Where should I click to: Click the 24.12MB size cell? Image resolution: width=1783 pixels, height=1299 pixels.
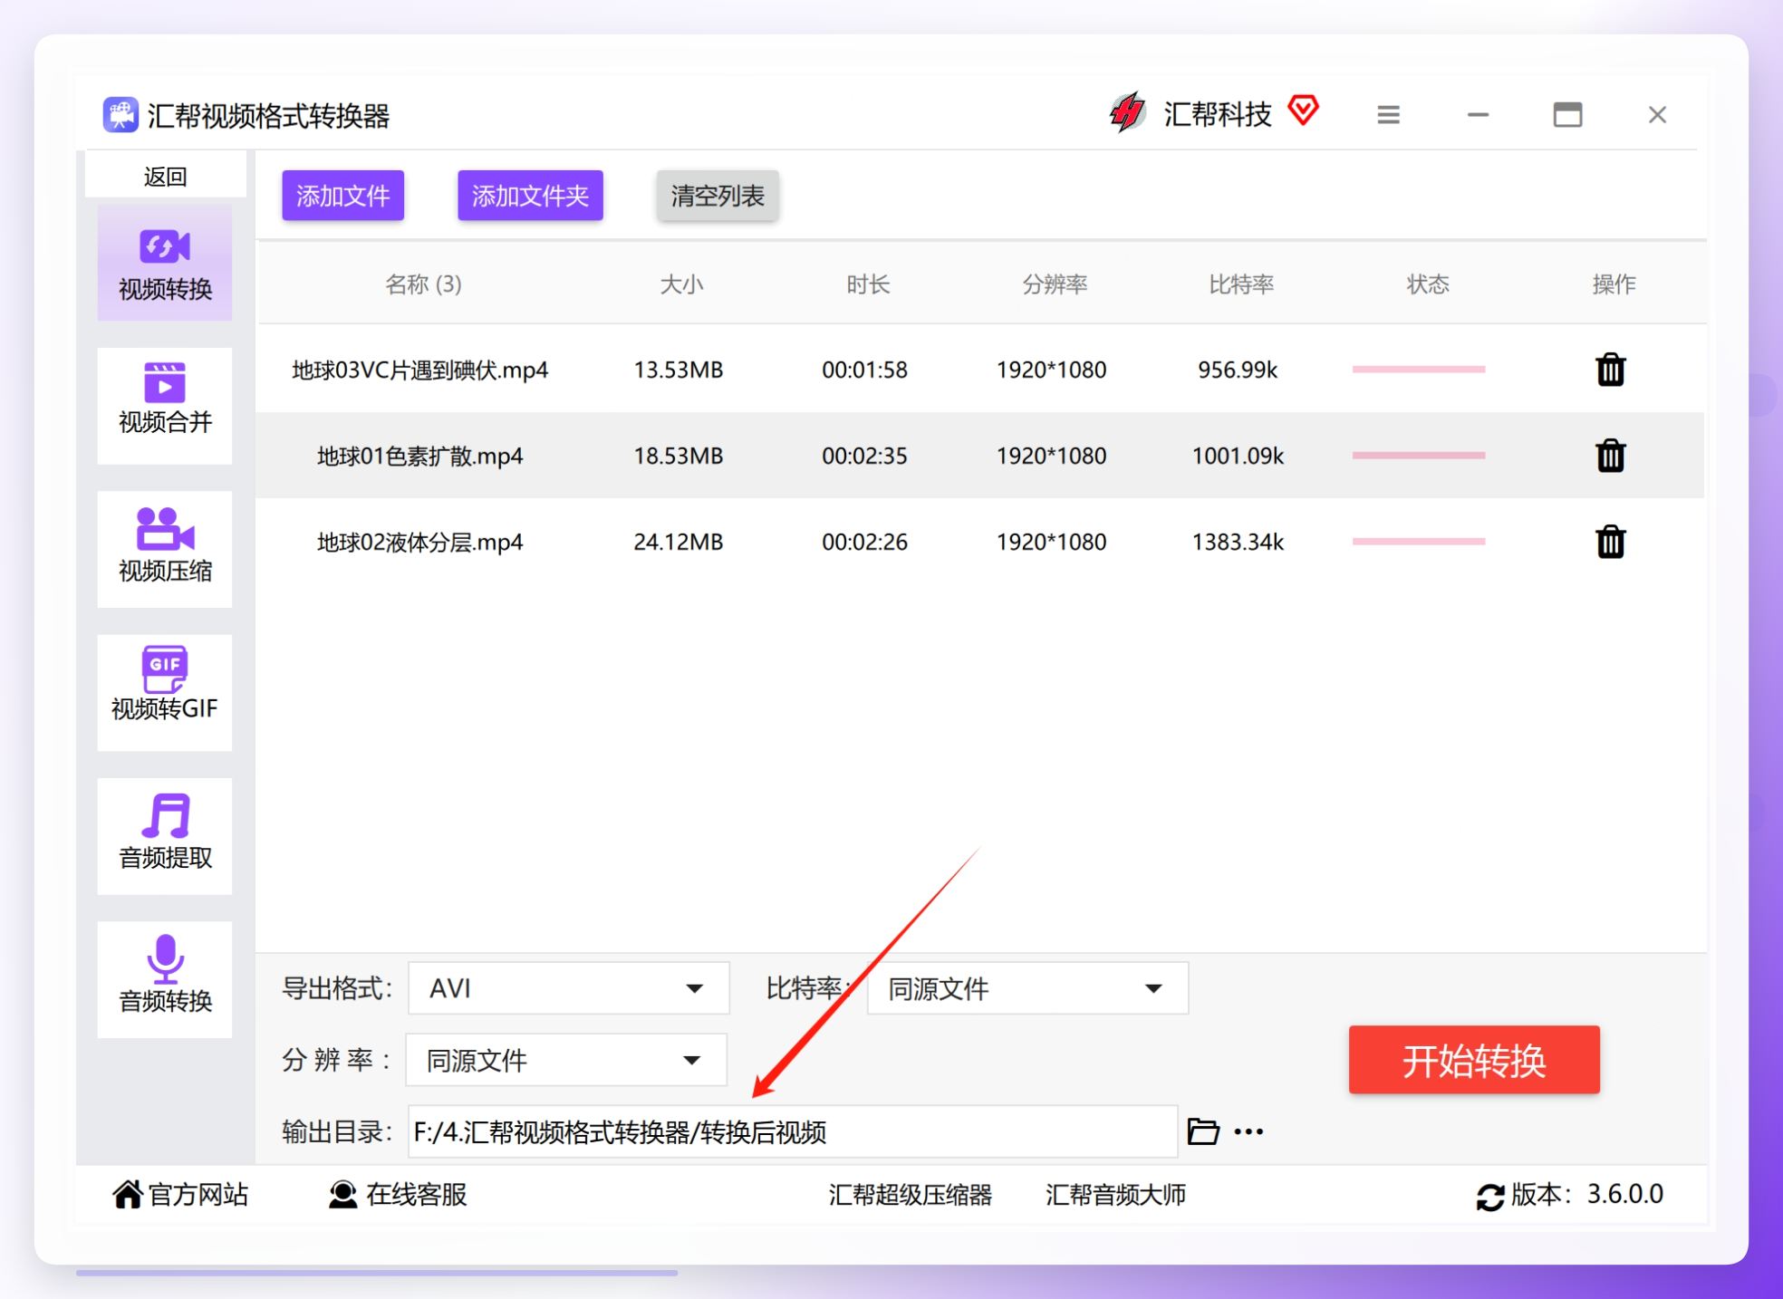coord(678,542)
